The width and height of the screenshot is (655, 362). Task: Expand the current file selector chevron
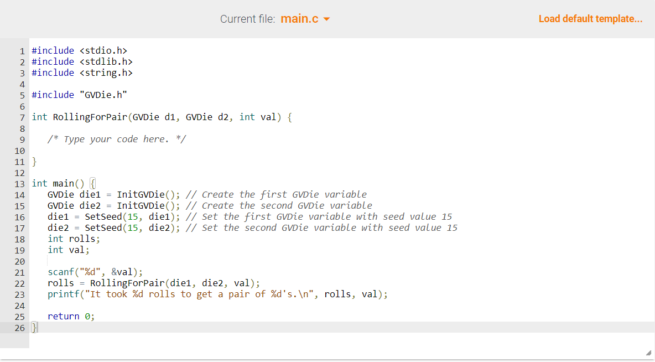[325, 19]
